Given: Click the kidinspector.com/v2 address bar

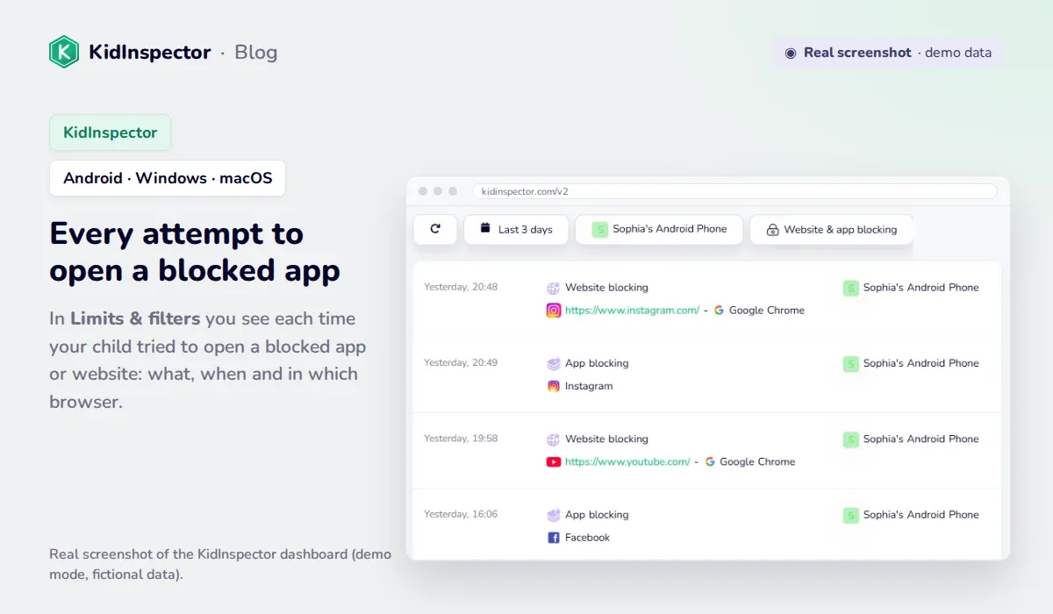Looking at the screenshot, I should pyautogui.click(x=734, y=191).
